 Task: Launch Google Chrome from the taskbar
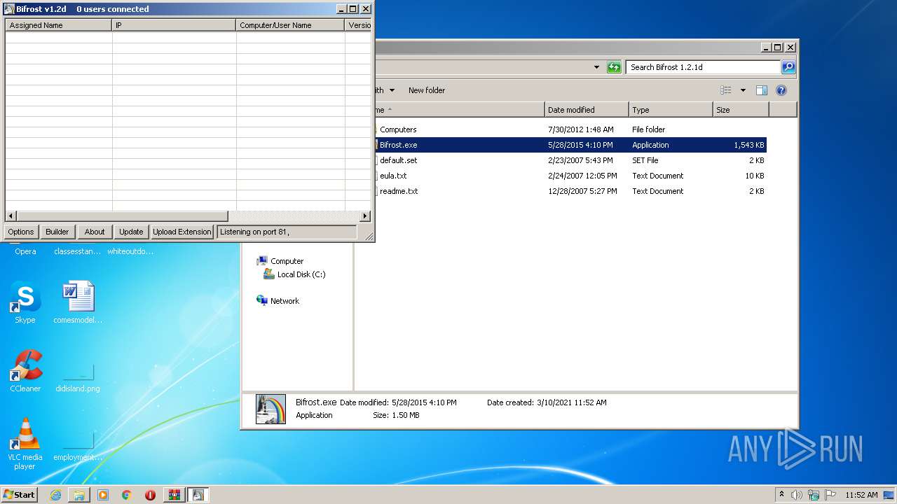127,495
